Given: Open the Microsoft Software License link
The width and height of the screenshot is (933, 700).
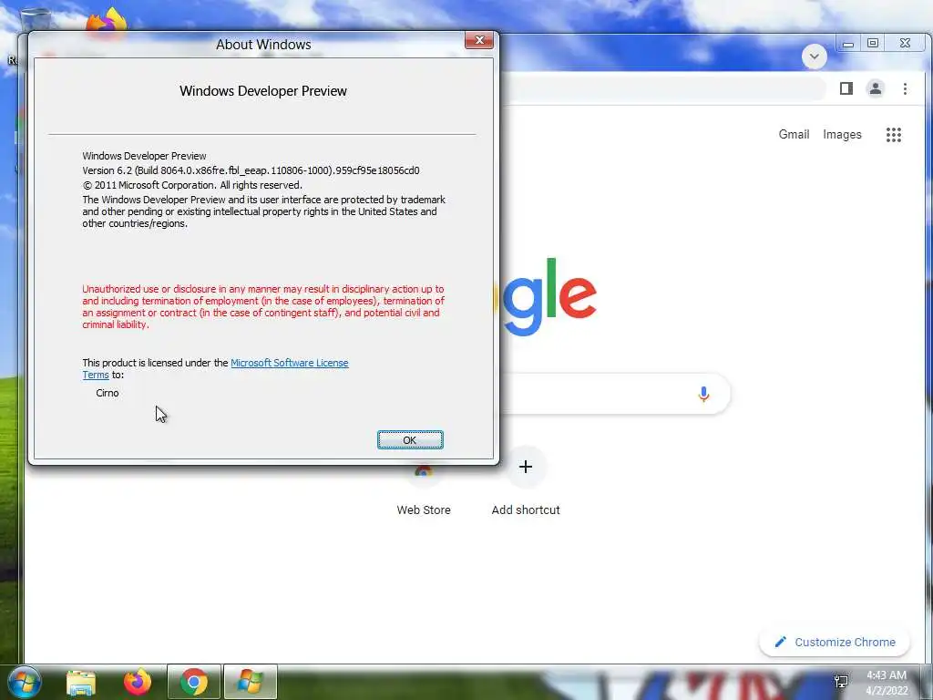Looking at the screenshot, I should tap(289, 363).
